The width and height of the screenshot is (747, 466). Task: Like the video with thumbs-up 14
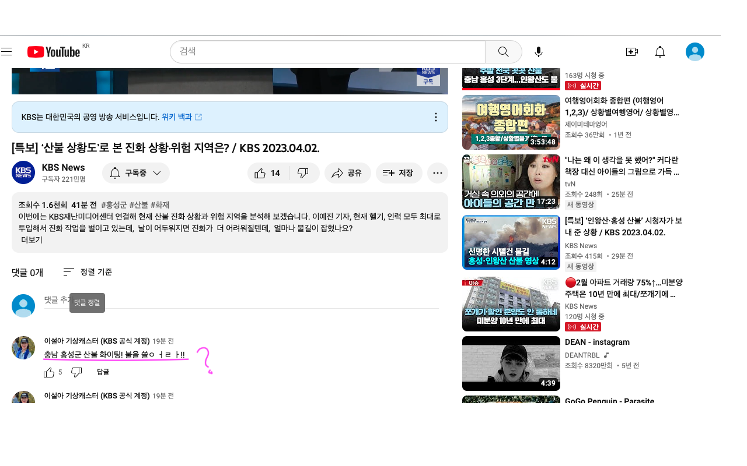tap(268, 173)
